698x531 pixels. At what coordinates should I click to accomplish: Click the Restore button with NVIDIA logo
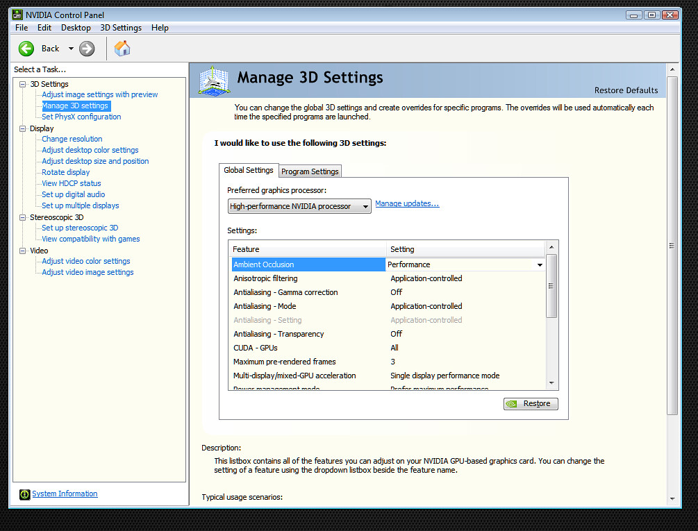coord(531,403)
